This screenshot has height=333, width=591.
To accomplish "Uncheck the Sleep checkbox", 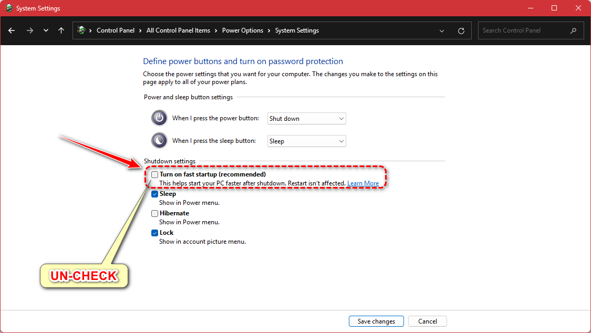I will (x=155, y=194).
